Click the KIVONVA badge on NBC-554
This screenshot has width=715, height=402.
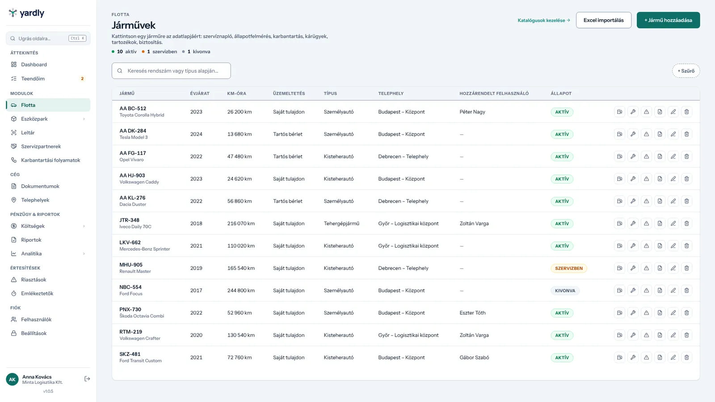click(565, 291)
